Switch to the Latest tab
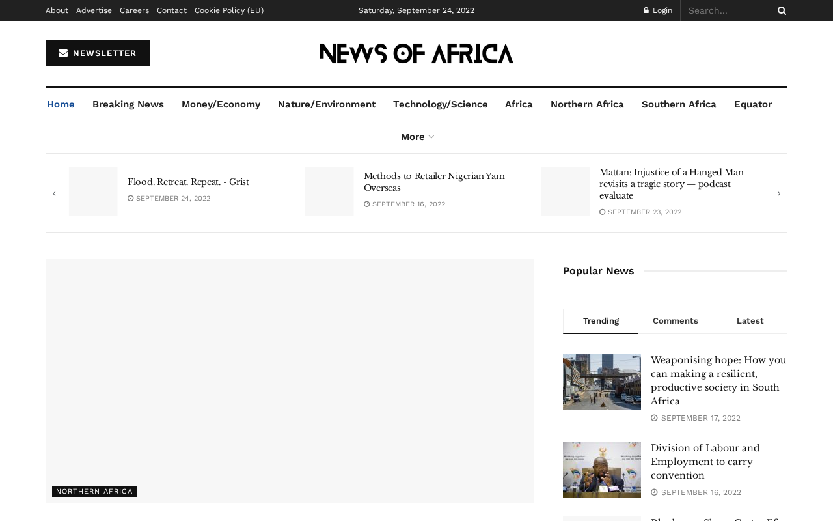This screenshot has width=833, height=521. pyautogui.click(x=750, y=321)
